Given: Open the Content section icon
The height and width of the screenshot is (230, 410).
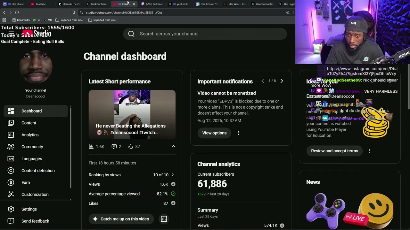Looking at the screenshot, I should [11, 123].
